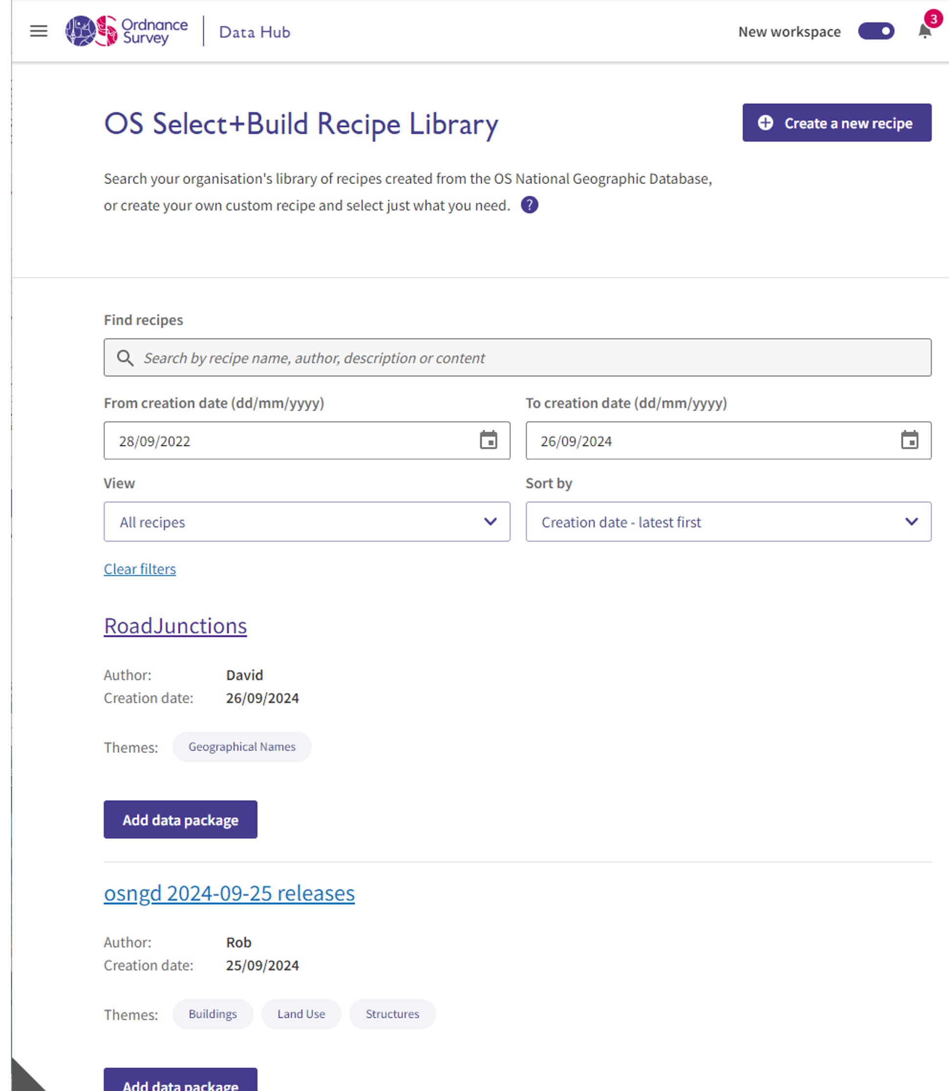Image resolution: width=949 pixels, height=1091 pixels.
Task: Add data package for RoadJunctions
Action: pos(180,819)
